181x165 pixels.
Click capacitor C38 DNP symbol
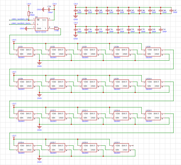(76, 10)
